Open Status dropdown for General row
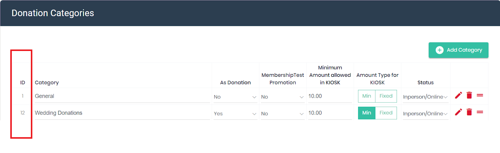Viewport: 500px width, 153px height. point(425,97)
